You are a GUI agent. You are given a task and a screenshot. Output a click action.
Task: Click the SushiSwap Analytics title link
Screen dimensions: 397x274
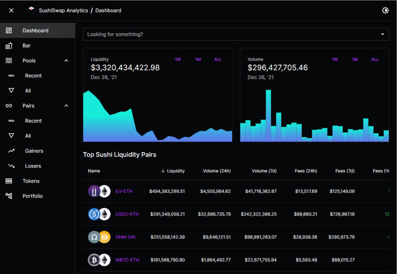pyautogui.click(x=63, y=10)
